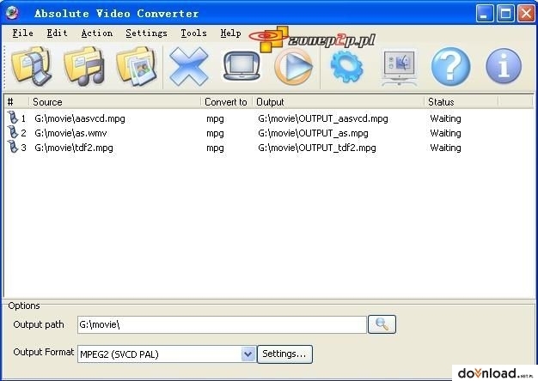This screenshot has height=381, width=538.
Task: Click the film icon of row 2
Action: pyautogui.click(x=13, y=132)
